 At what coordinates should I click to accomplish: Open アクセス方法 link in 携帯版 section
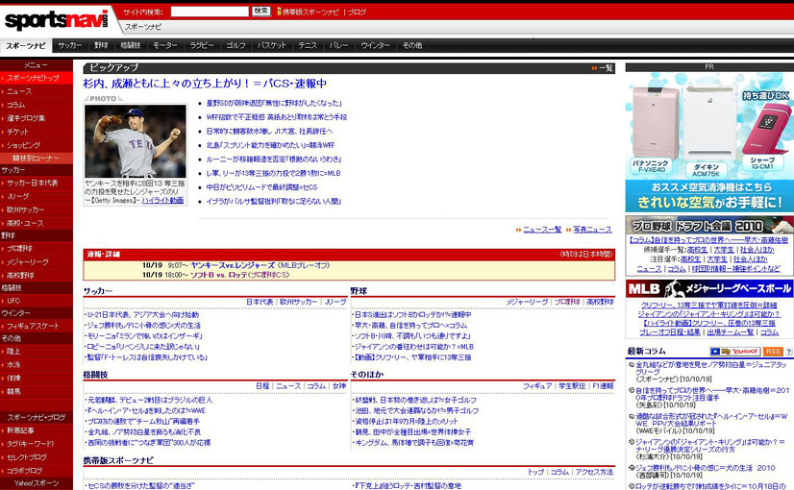click(594, 472)
